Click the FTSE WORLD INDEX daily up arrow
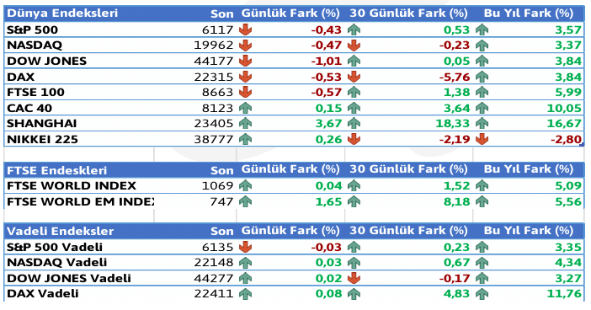The height and width of the screenshot is (310, 591). pyautogui.click(x=245, y=185)
